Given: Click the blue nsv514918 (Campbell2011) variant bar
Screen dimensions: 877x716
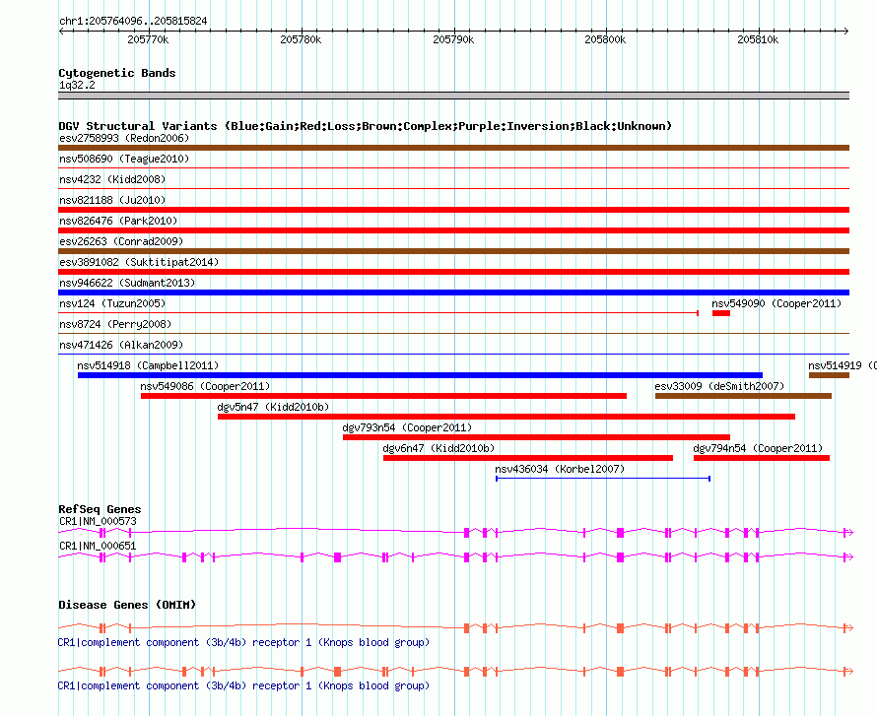Looking at the screenshot, I should point(419,375).
